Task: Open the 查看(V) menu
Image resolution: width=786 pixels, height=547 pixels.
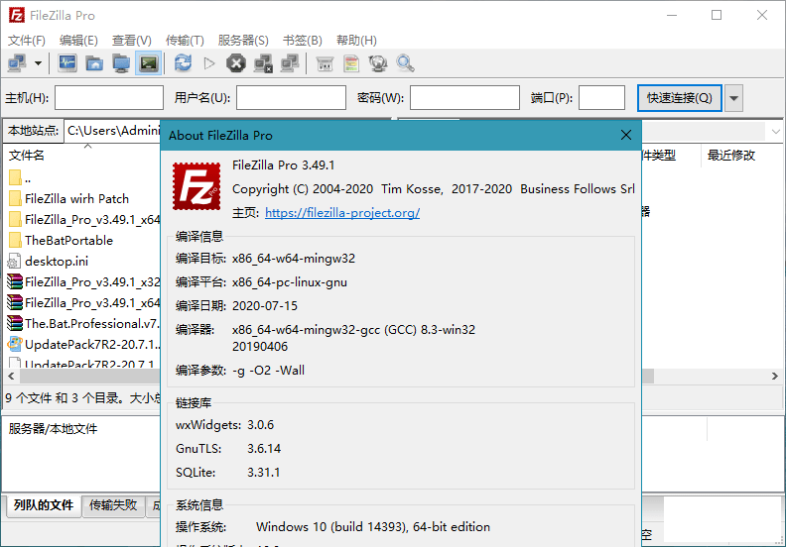Action: [x=131, y=40]
